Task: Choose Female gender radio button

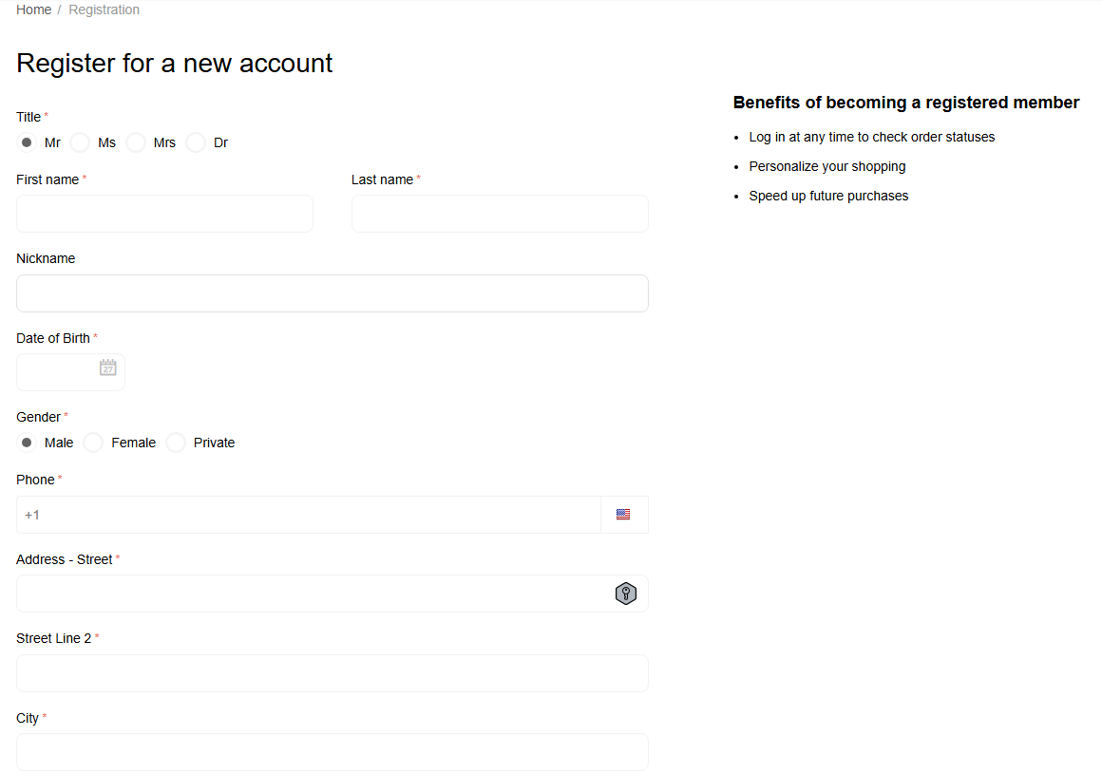Action: 93,443
